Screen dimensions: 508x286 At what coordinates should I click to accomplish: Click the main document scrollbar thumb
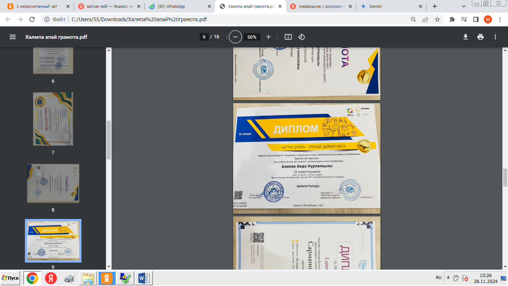tap(505, 177)
